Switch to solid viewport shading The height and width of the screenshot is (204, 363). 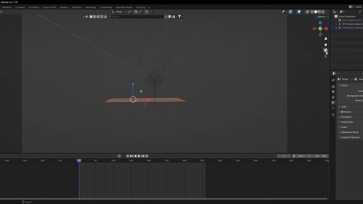click(x=316, y=12)
